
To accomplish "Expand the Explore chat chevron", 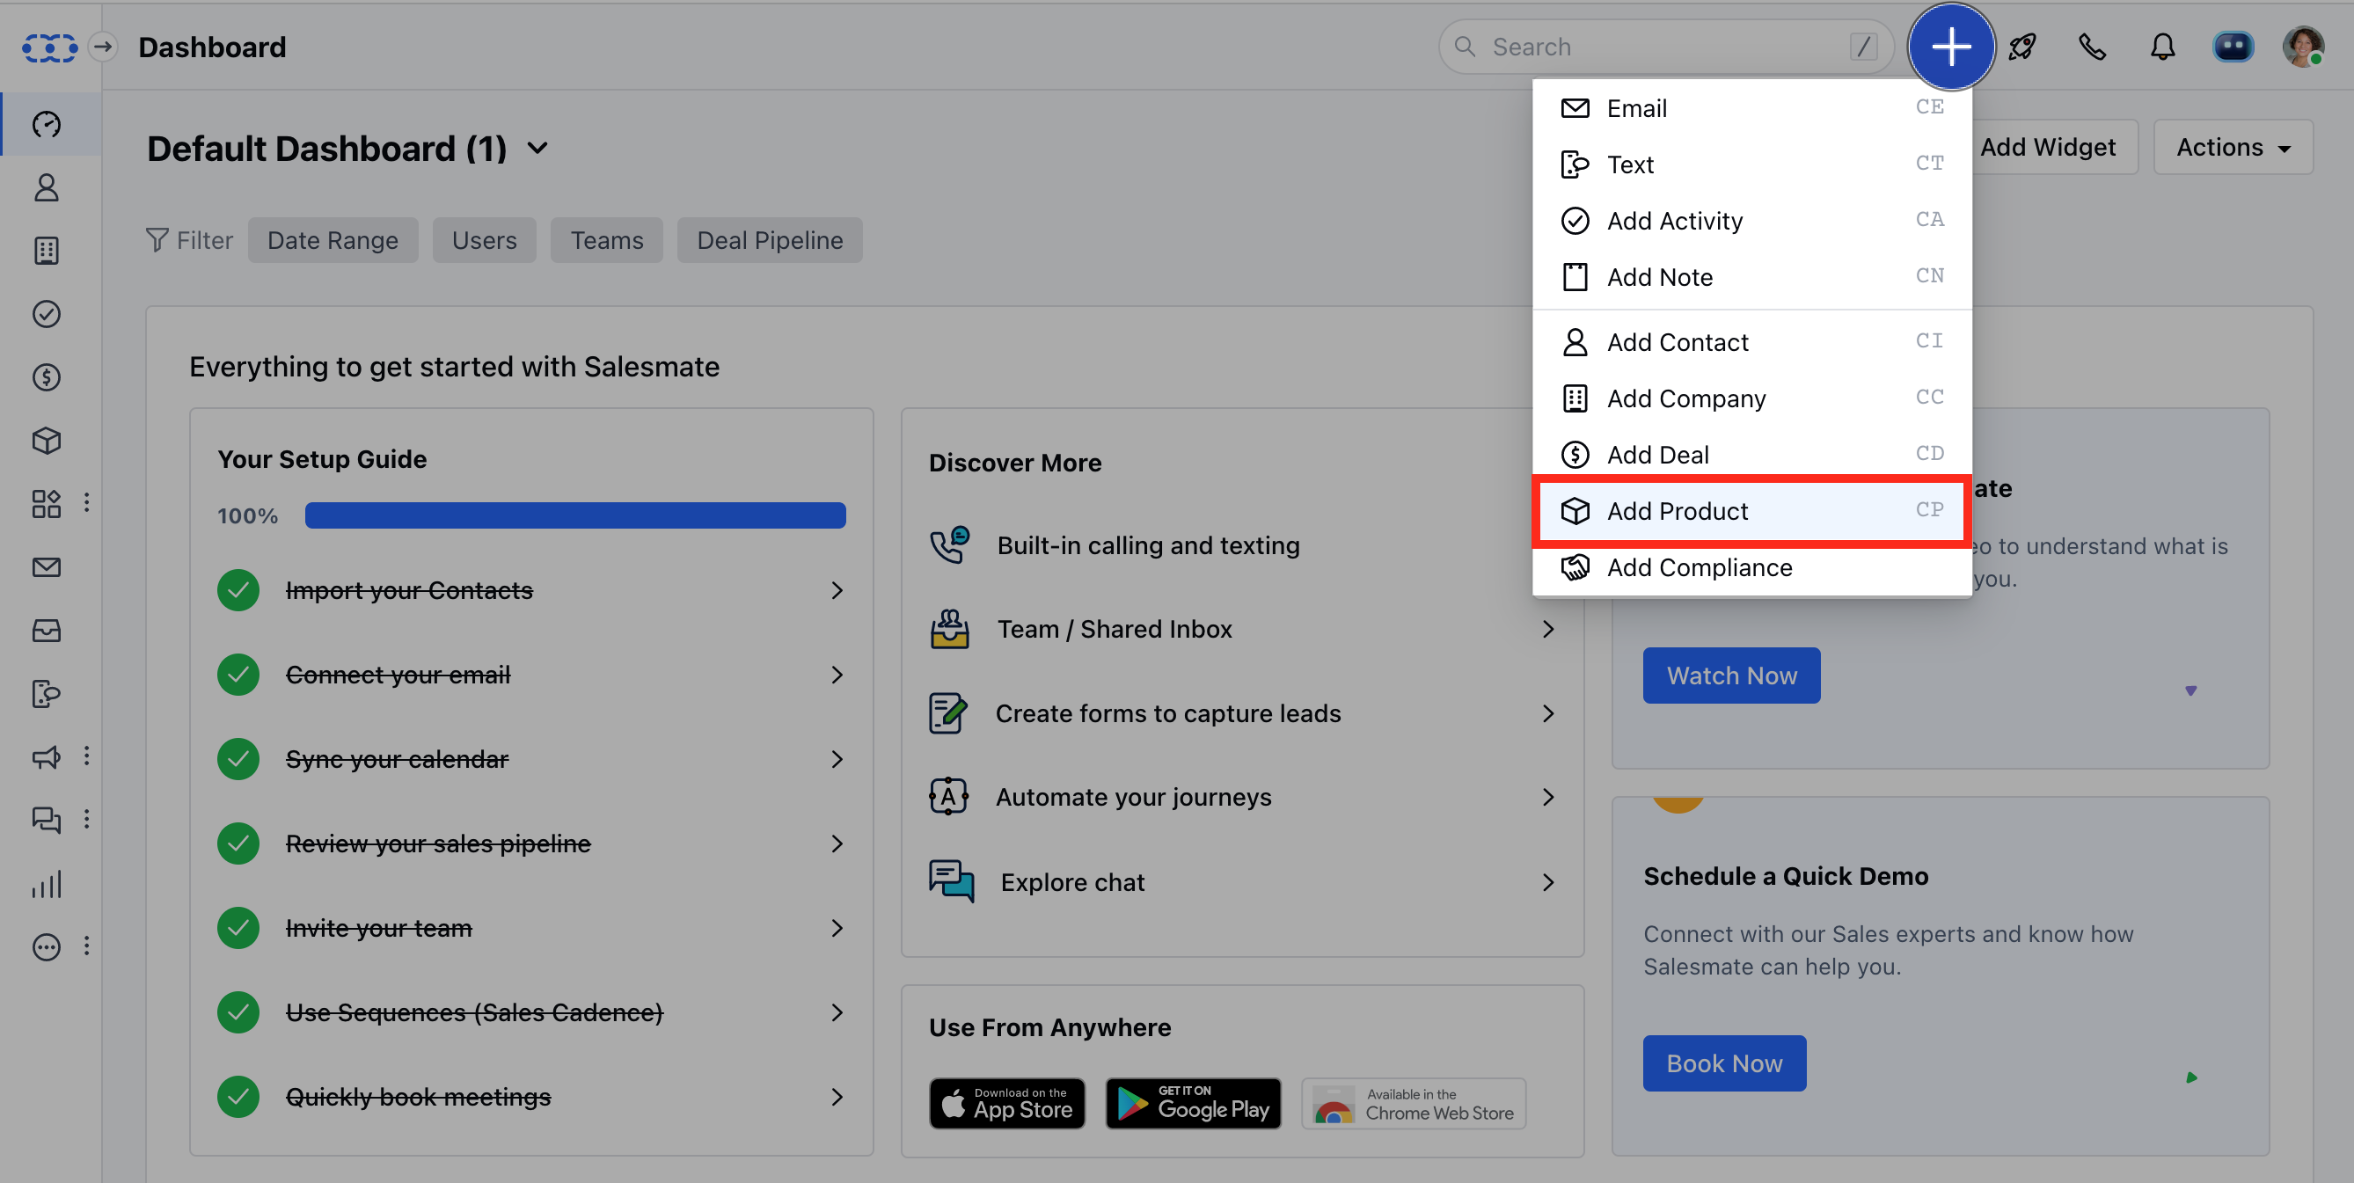I will pyautogui.click(x=1548, y=882).
